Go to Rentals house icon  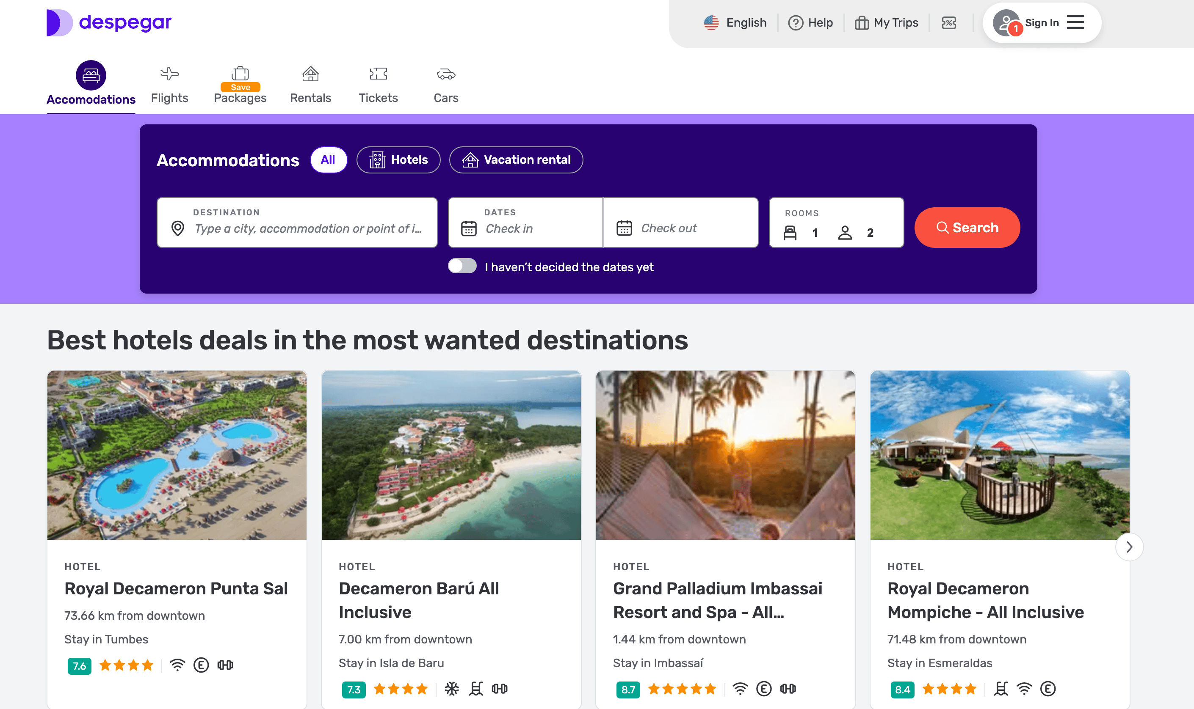pos(310,74)
